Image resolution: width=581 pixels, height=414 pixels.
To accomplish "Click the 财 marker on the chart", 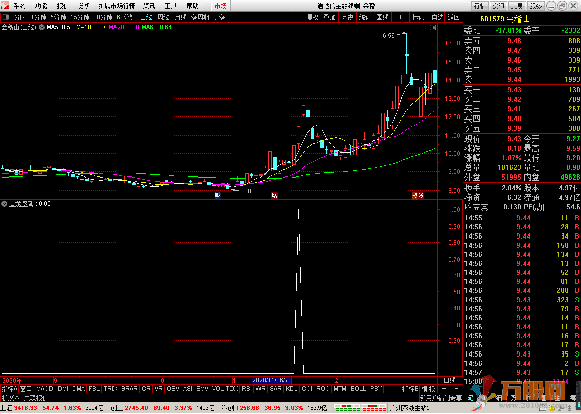I will pos(218,196).
